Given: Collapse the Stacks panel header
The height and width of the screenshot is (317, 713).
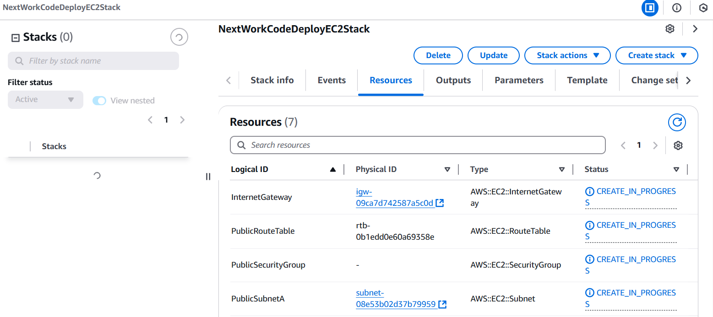Looking at the screenshot, I should [15, 38].
